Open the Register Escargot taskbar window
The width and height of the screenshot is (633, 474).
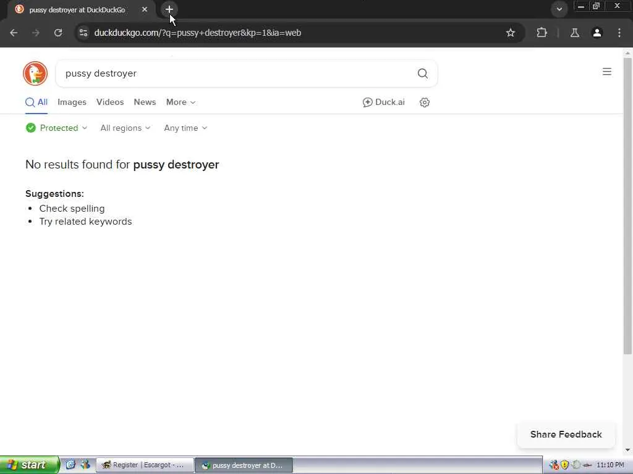[145, 465]
